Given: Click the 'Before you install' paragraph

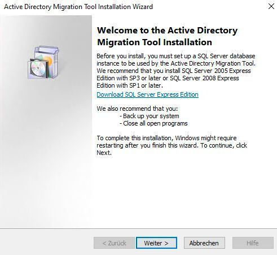Looking at the screenshot, I should 176,71.
